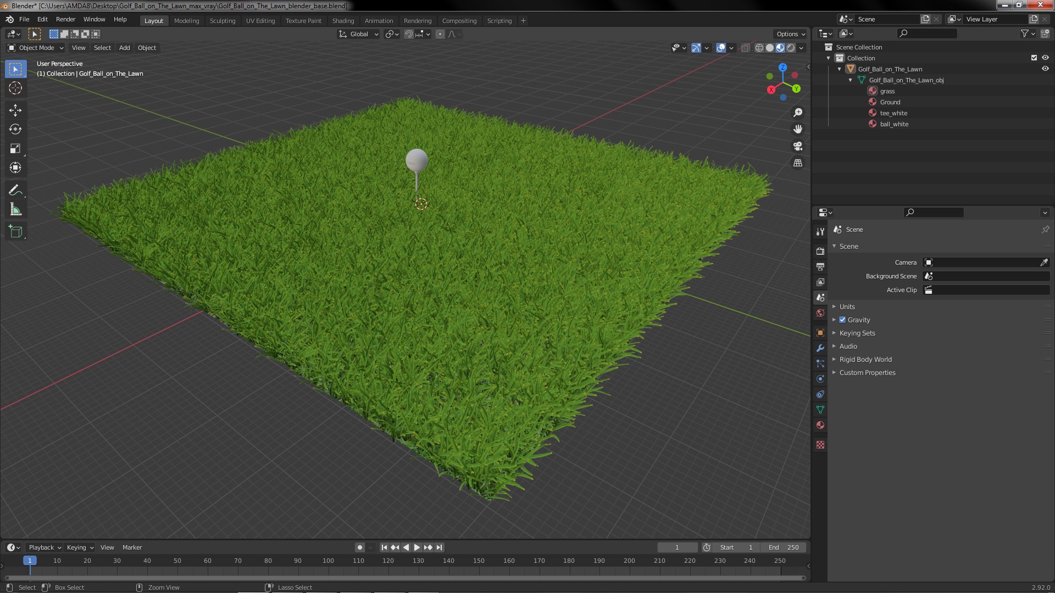Screen dimensions: 1055x593
Task: Toggle the camera view icon in the viewport
Action: [798, 146]
